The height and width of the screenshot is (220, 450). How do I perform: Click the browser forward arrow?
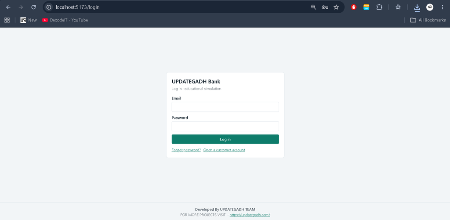[x=21, y=7]
